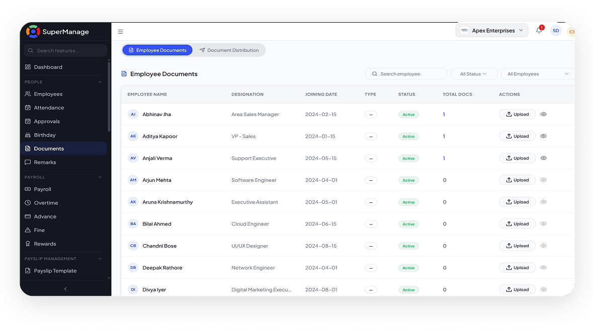Click the AJ avatar for Abhinav Jha
This screenshot has width=593, height=330.
click(x=133, y=115)
